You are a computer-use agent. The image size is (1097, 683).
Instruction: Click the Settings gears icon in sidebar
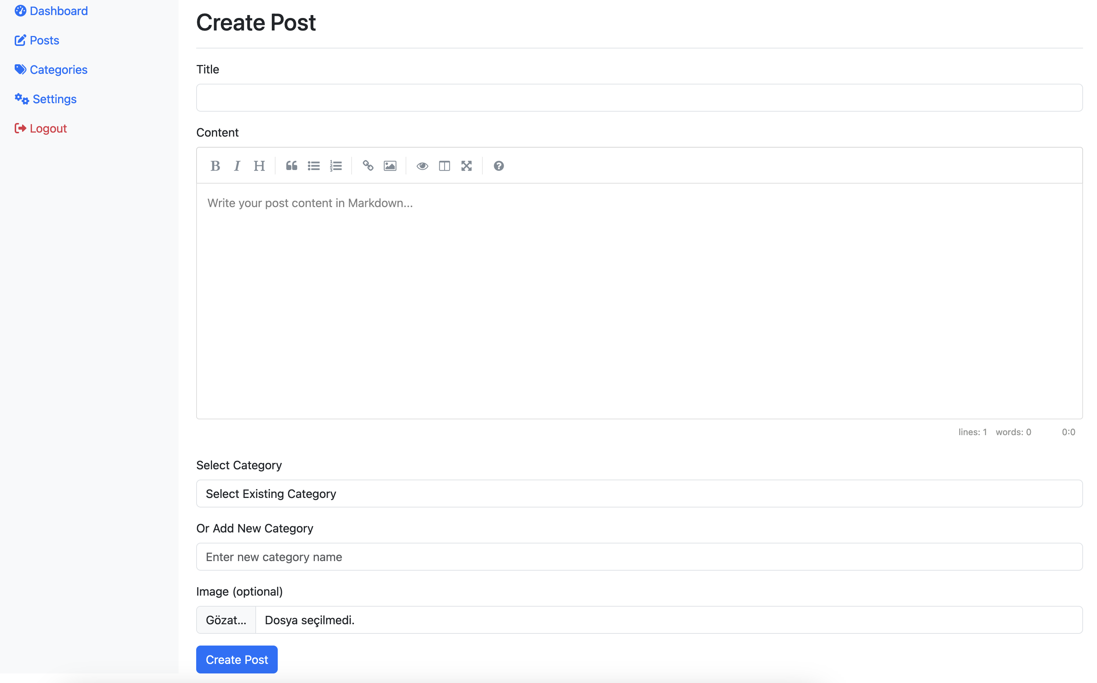point(22,98)
